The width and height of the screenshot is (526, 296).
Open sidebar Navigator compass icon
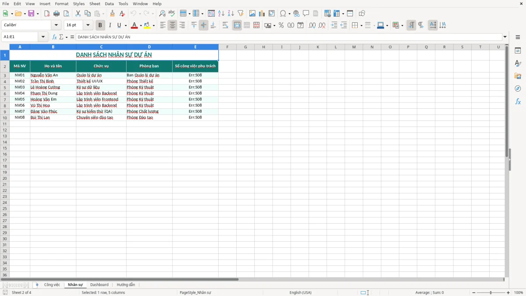pos(518,89)
